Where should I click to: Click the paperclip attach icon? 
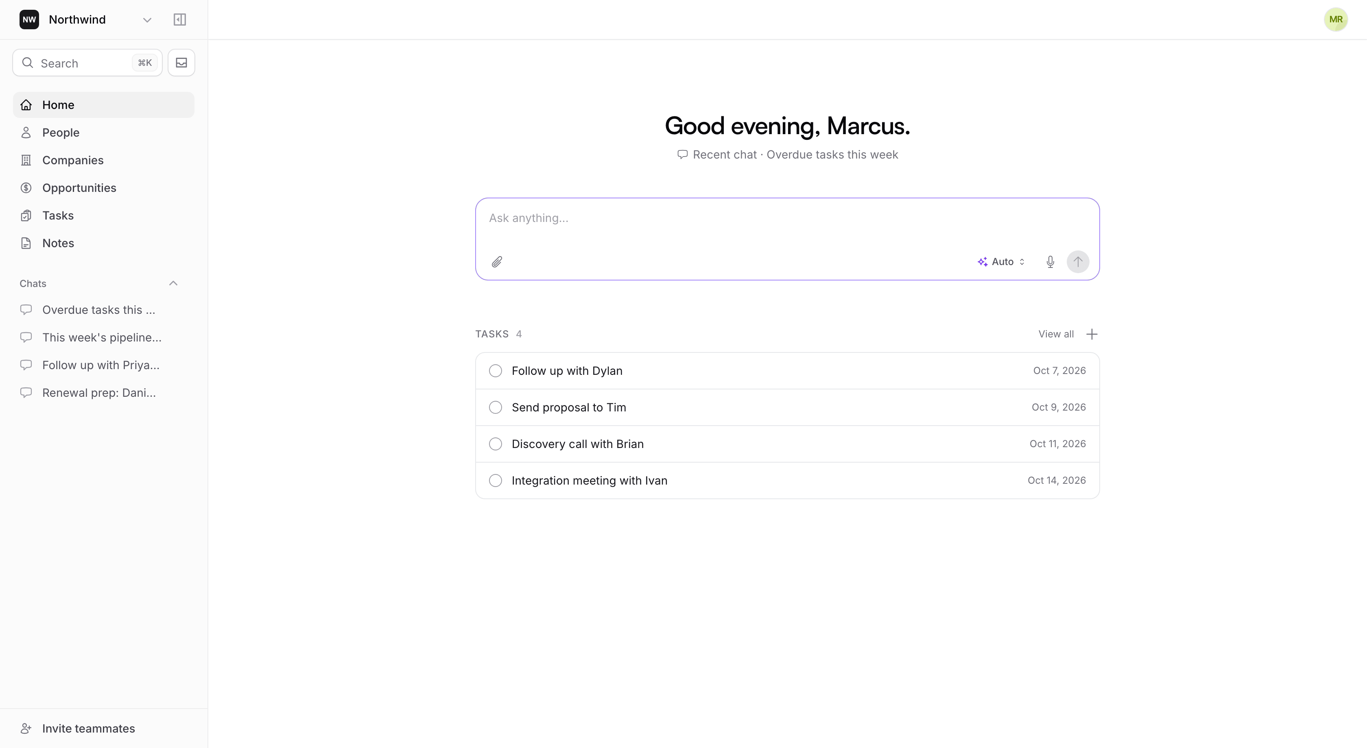(x=497, y=262)
